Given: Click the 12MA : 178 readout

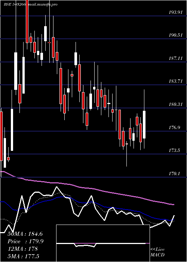Looking at the screenshot, I should click(22, 249).
